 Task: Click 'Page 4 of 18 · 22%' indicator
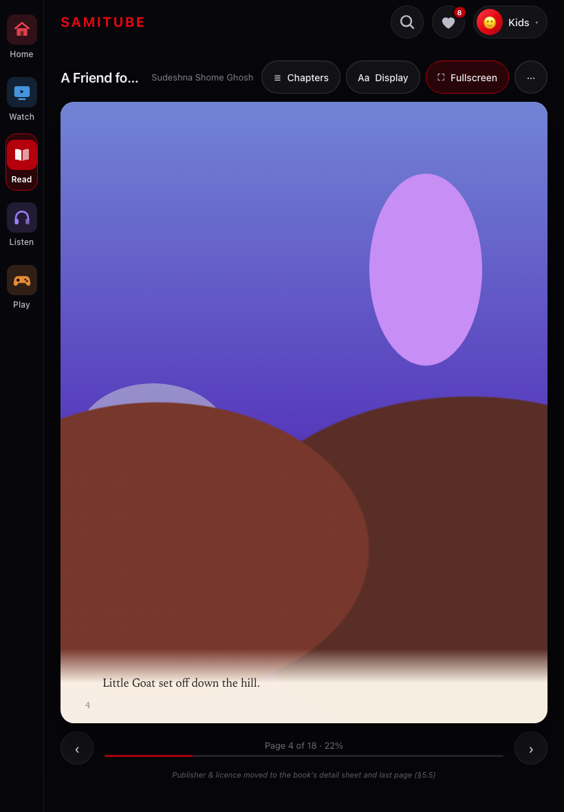point(304,746)
